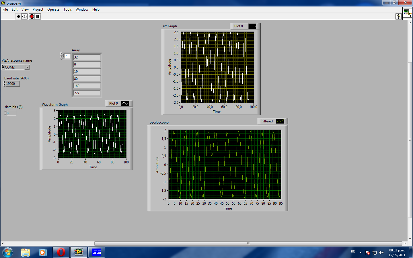Viewport: 413px width, 258px height.
Task: Click the Waveform Graph Plot 0 legend icon
Action: [x=125, y=103]
